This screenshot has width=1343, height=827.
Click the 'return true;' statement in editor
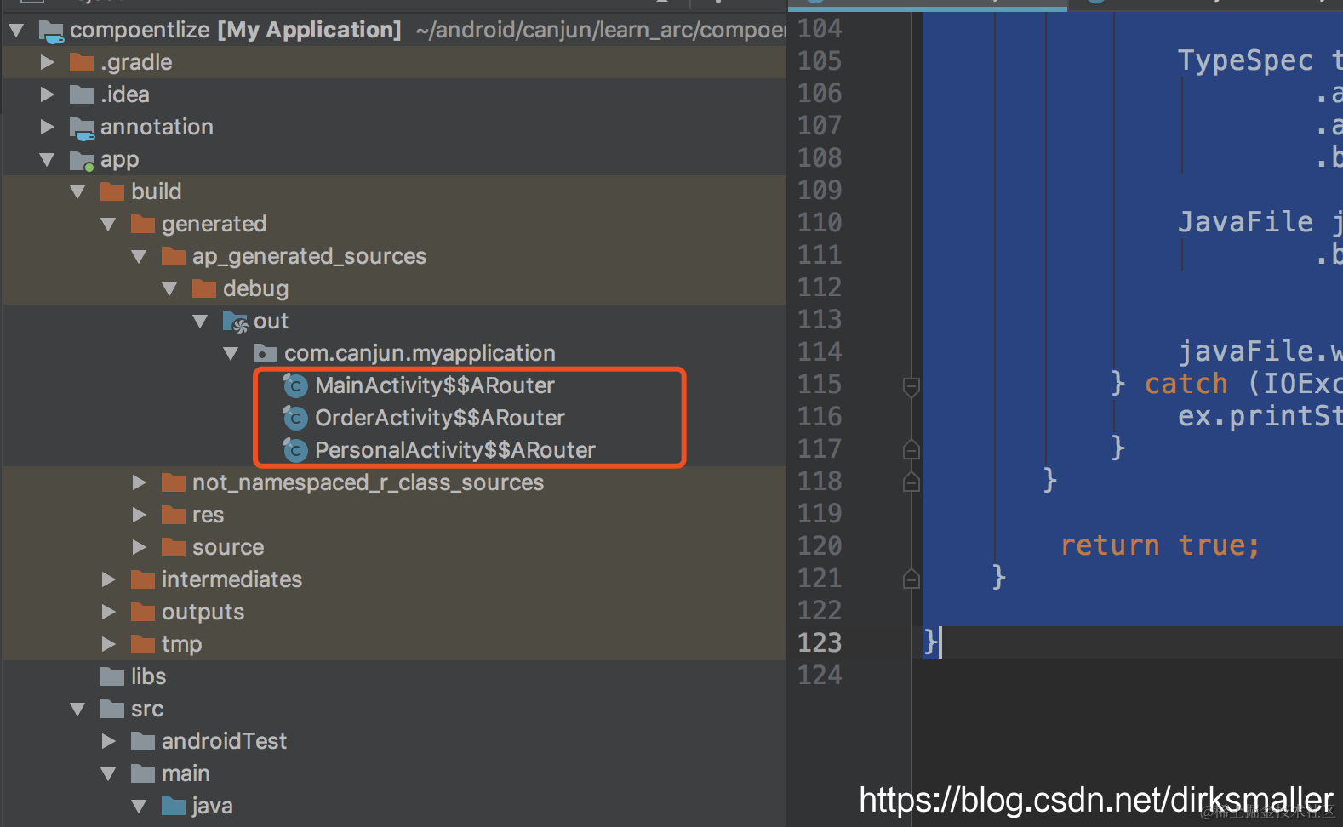tap(1160, 545)
